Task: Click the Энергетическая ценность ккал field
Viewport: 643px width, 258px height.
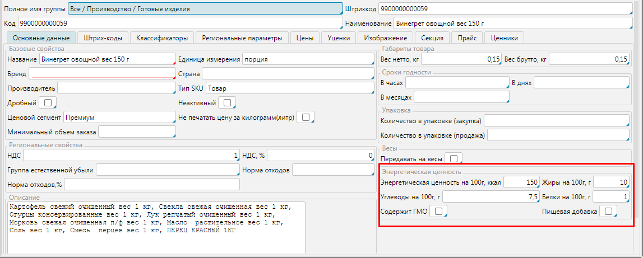Action: 520,182
